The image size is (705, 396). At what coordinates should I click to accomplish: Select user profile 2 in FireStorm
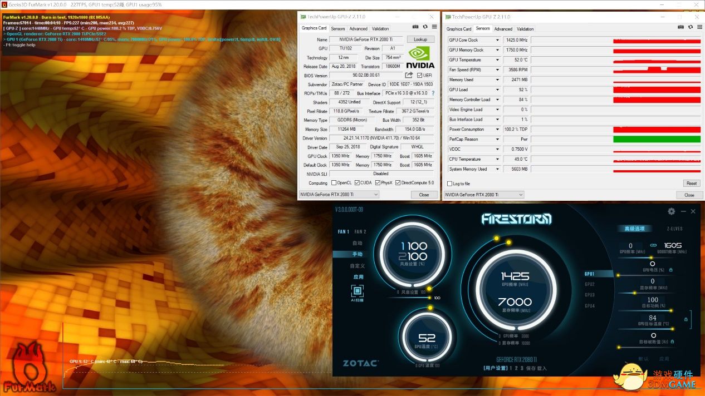point(516,368)
